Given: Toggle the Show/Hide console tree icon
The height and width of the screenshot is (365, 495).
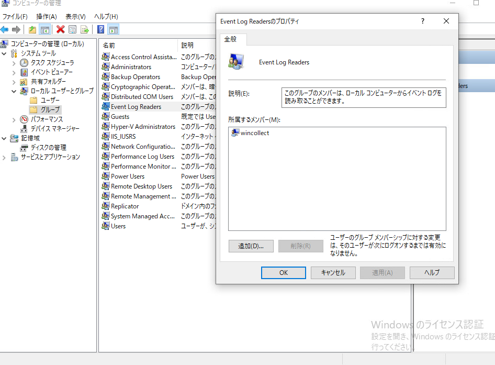Looking at the screenshot, I should 45,30.
